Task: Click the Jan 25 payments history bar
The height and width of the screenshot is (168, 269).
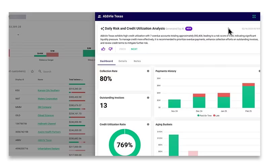Action: 224,100
